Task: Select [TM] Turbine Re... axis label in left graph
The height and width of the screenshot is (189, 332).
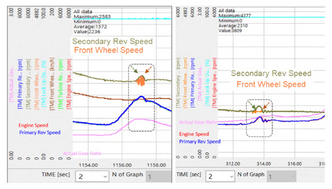Action: tap(61, 84)
